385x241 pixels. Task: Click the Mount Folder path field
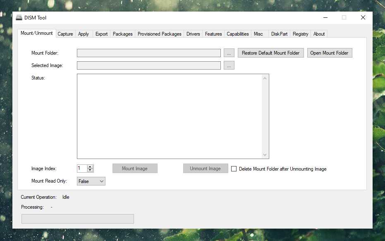click(149, 53)
